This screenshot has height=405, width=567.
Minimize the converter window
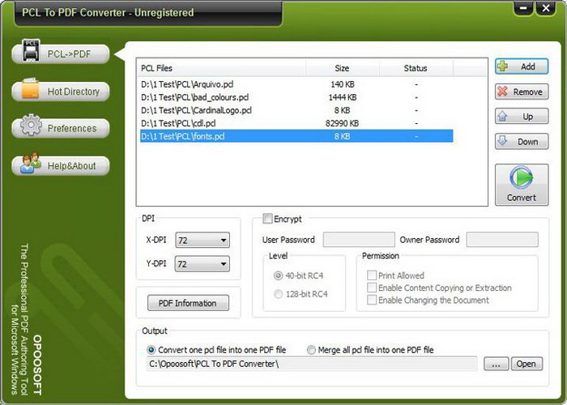pyautogui.click(x=523, y=8)
